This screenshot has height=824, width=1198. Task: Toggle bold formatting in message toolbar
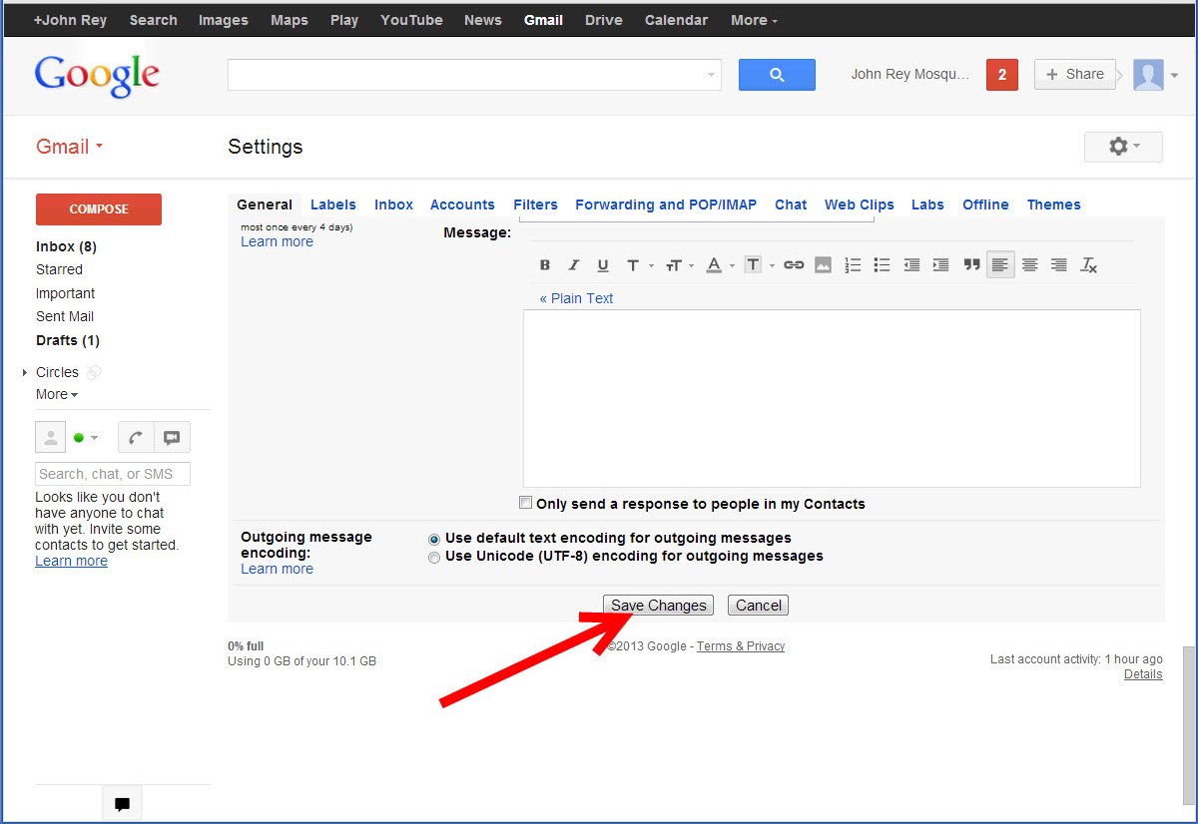coord(545,265)
